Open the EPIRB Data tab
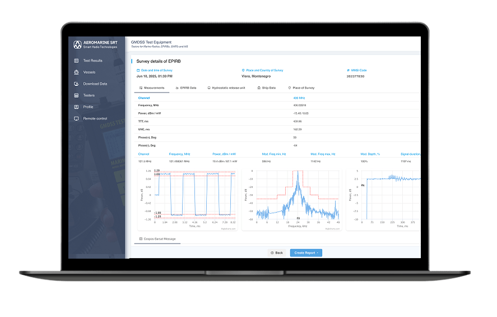Screen dimensions: 497x317 tap(186, 88)
